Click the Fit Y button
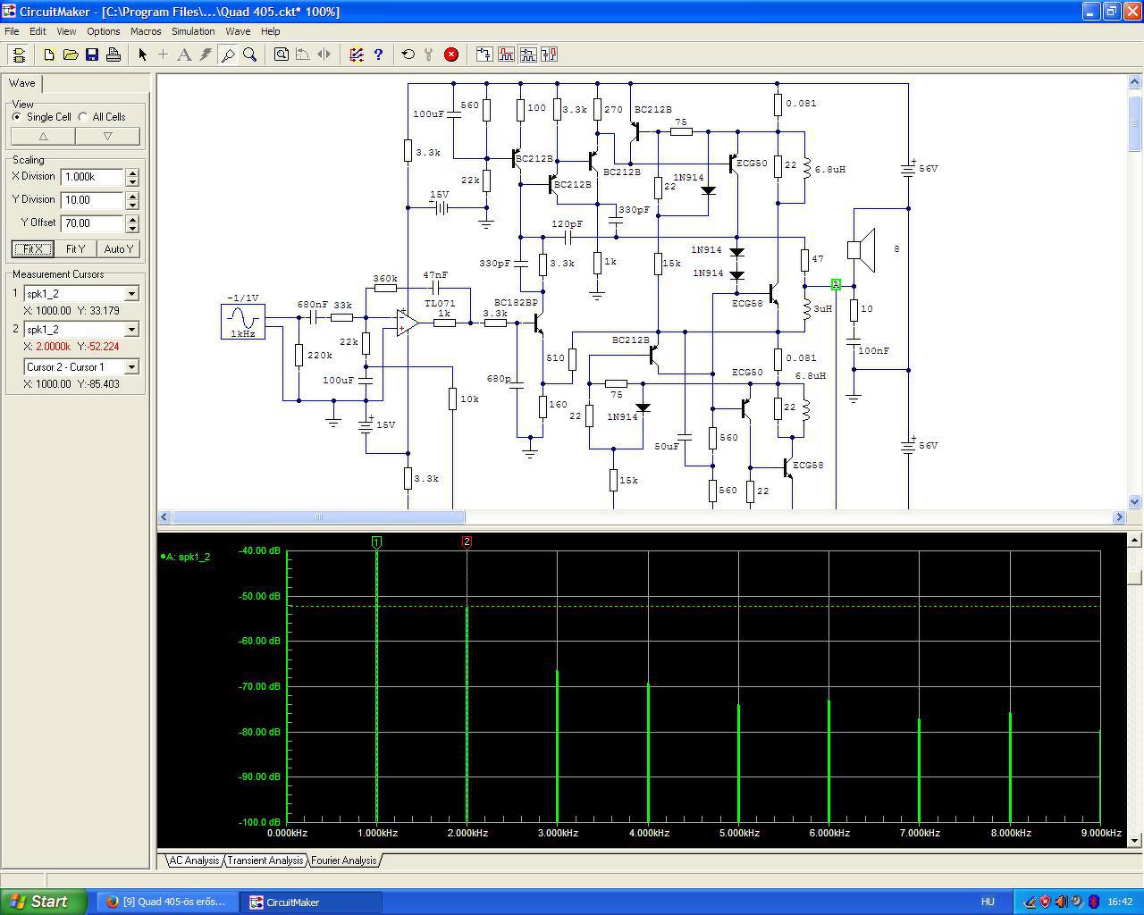 tap(75, 249)
